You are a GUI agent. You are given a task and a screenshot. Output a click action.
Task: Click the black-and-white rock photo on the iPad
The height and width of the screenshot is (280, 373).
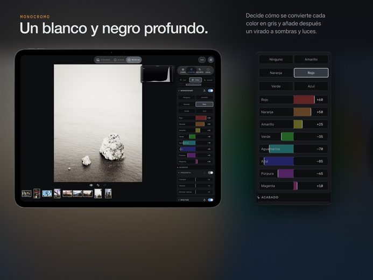(98, 123)
